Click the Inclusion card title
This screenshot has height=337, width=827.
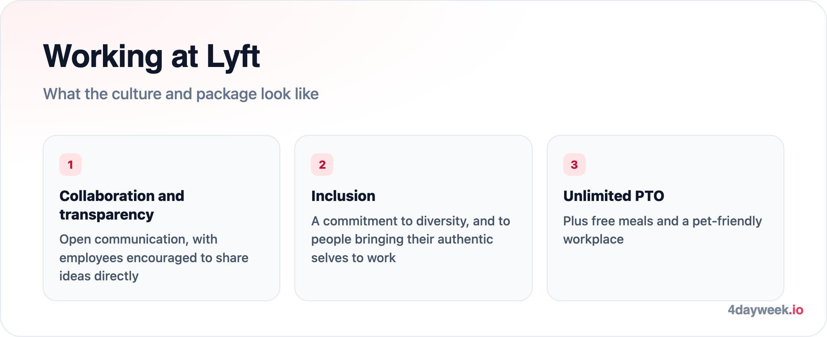(x=343, y=196)
